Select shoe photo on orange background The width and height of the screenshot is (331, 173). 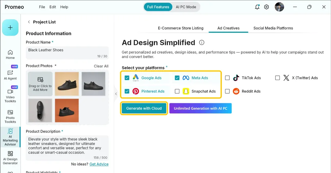click(x=67, y=110)
